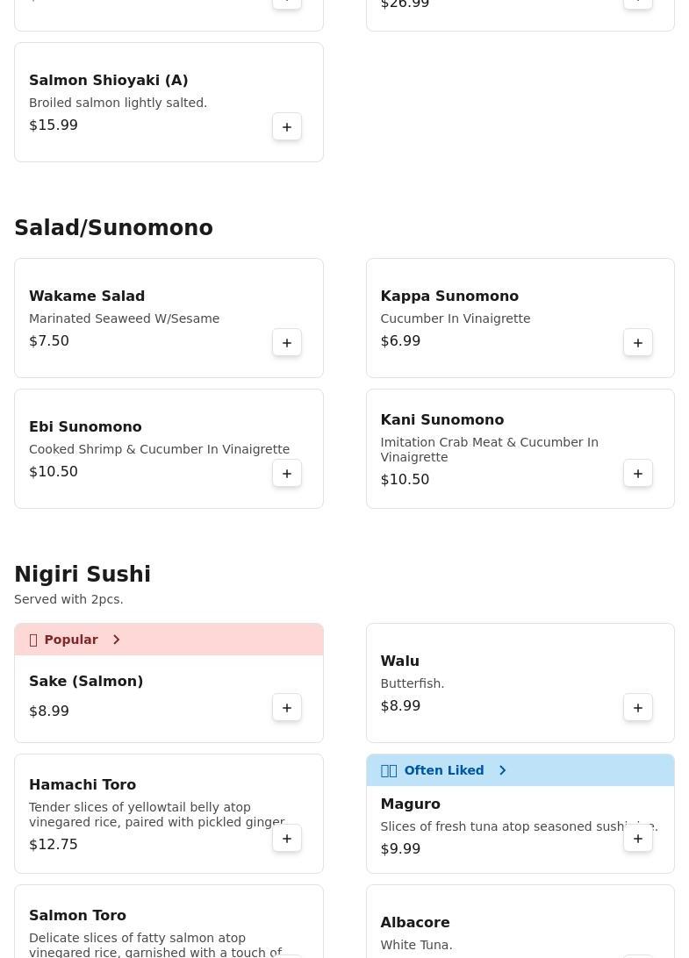Add Hamachi Toro with plus icon
This screenshot has height=958, width=689.
[x=287, y=839]
